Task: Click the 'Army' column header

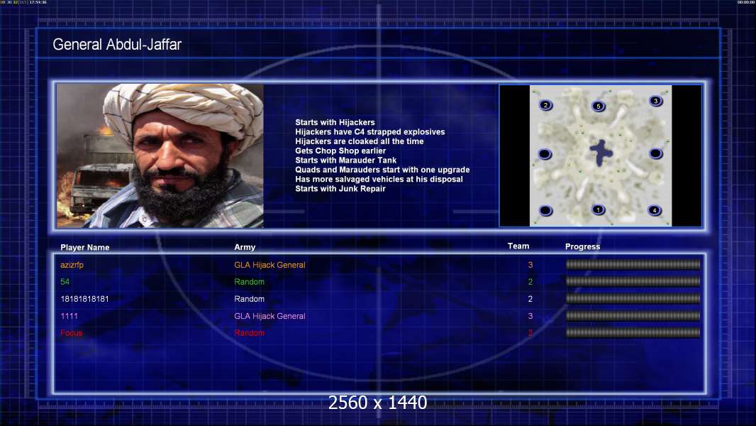Action: pyautogui.click(x=245, y=247)
